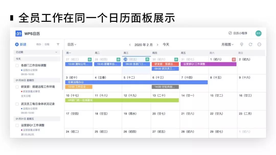
Task: Open the 日历 dropdown above the calendar
Action: [72, 44]
